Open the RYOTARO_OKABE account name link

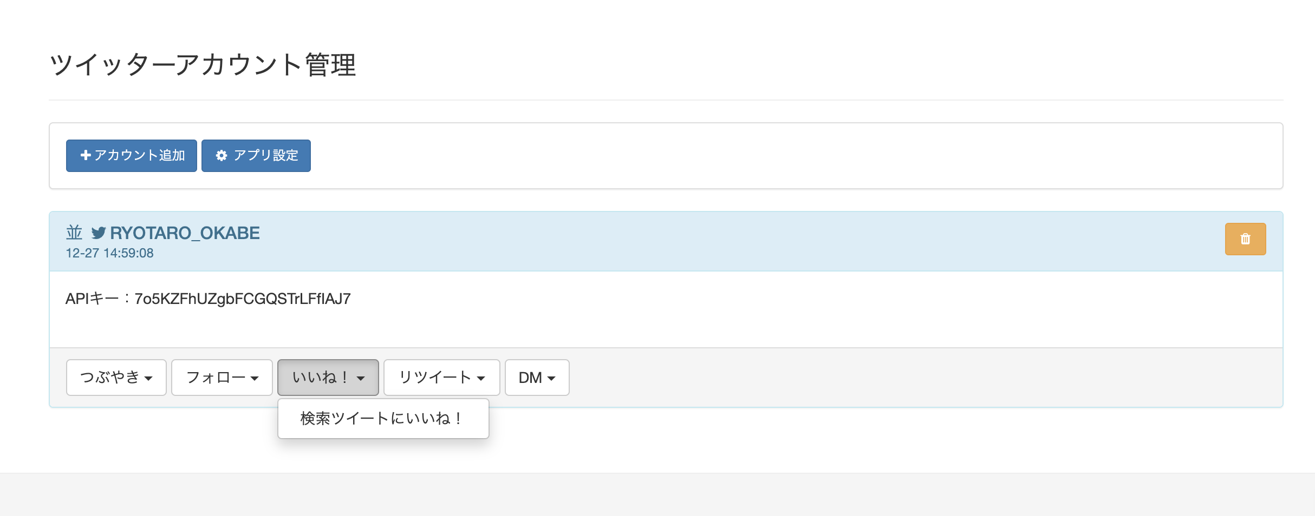pos(185,233)
